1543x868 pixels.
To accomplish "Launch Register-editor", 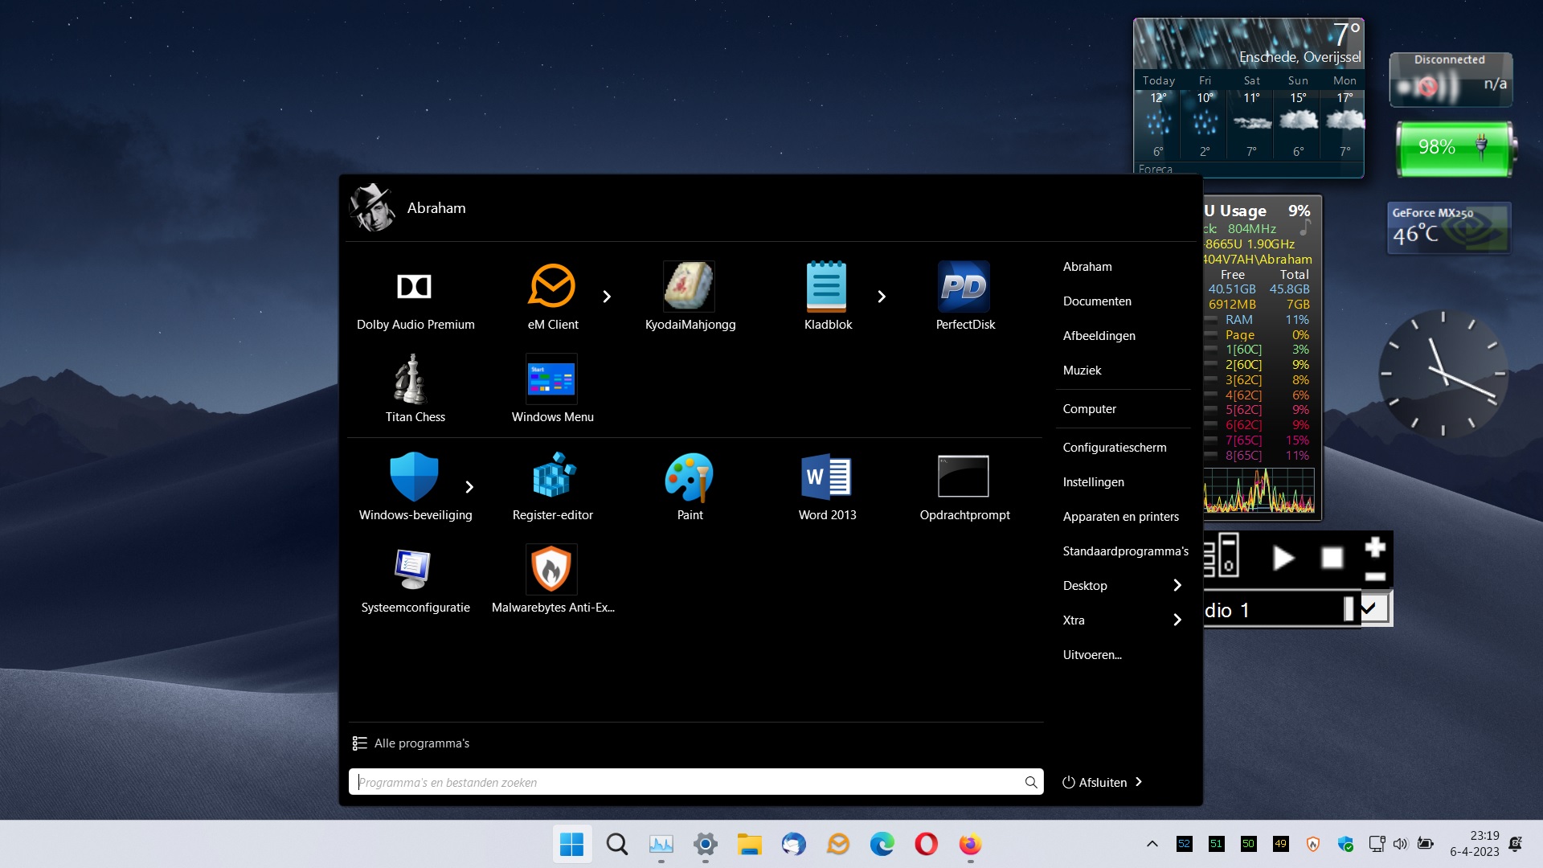I will click(x=553, y=487).
